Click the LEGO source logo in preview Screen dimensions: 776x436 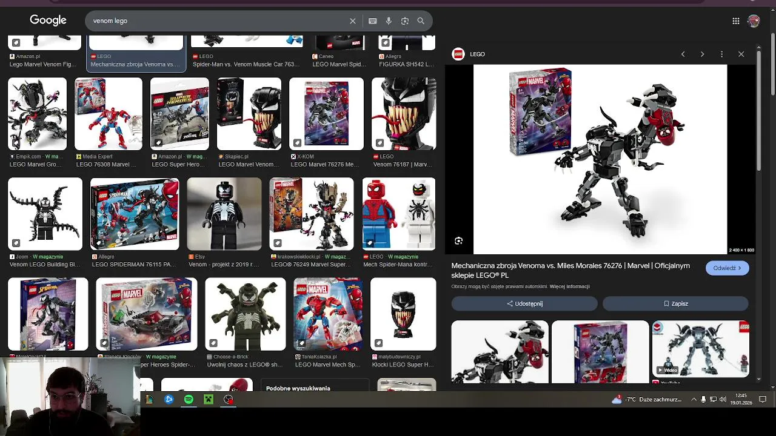click(x=458, y=54)
